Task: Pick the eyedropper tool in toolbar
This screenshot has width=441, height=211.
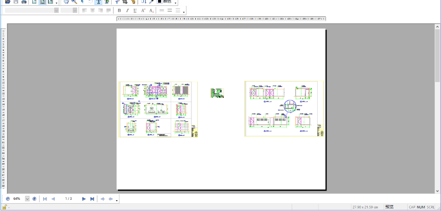Action: (151, 1)
